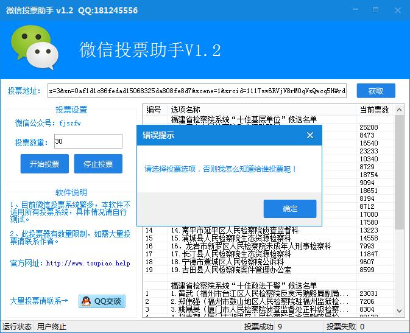Start voting with 开始投票 button
This screenshot has height=333, width=410.
tap(44, 164)
